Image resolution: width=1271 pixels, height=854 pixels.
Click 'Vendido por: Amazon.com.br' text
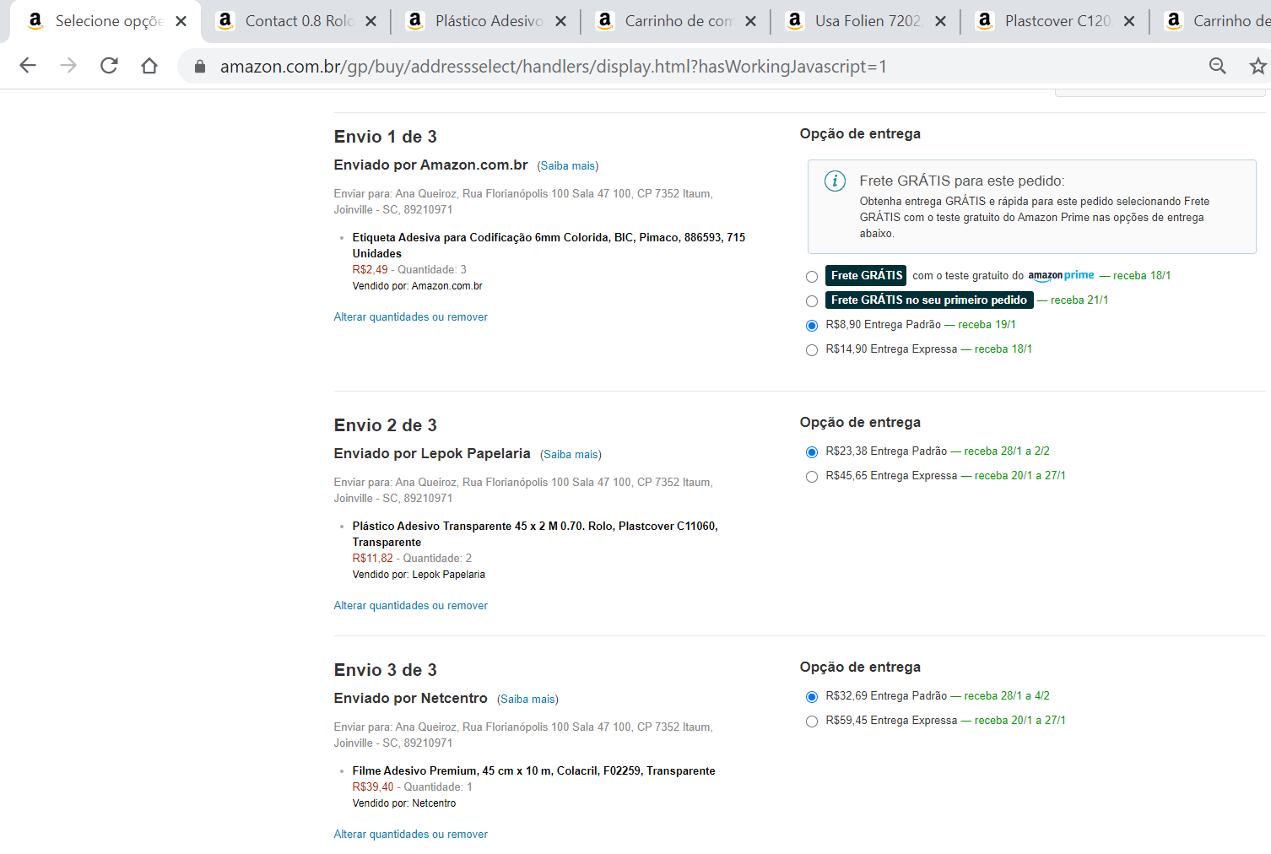coord(418,286)
